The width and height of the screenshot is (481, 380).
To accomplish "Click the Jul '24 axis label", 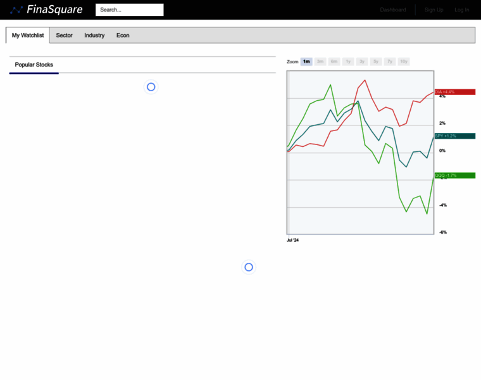I will [292, 240].
